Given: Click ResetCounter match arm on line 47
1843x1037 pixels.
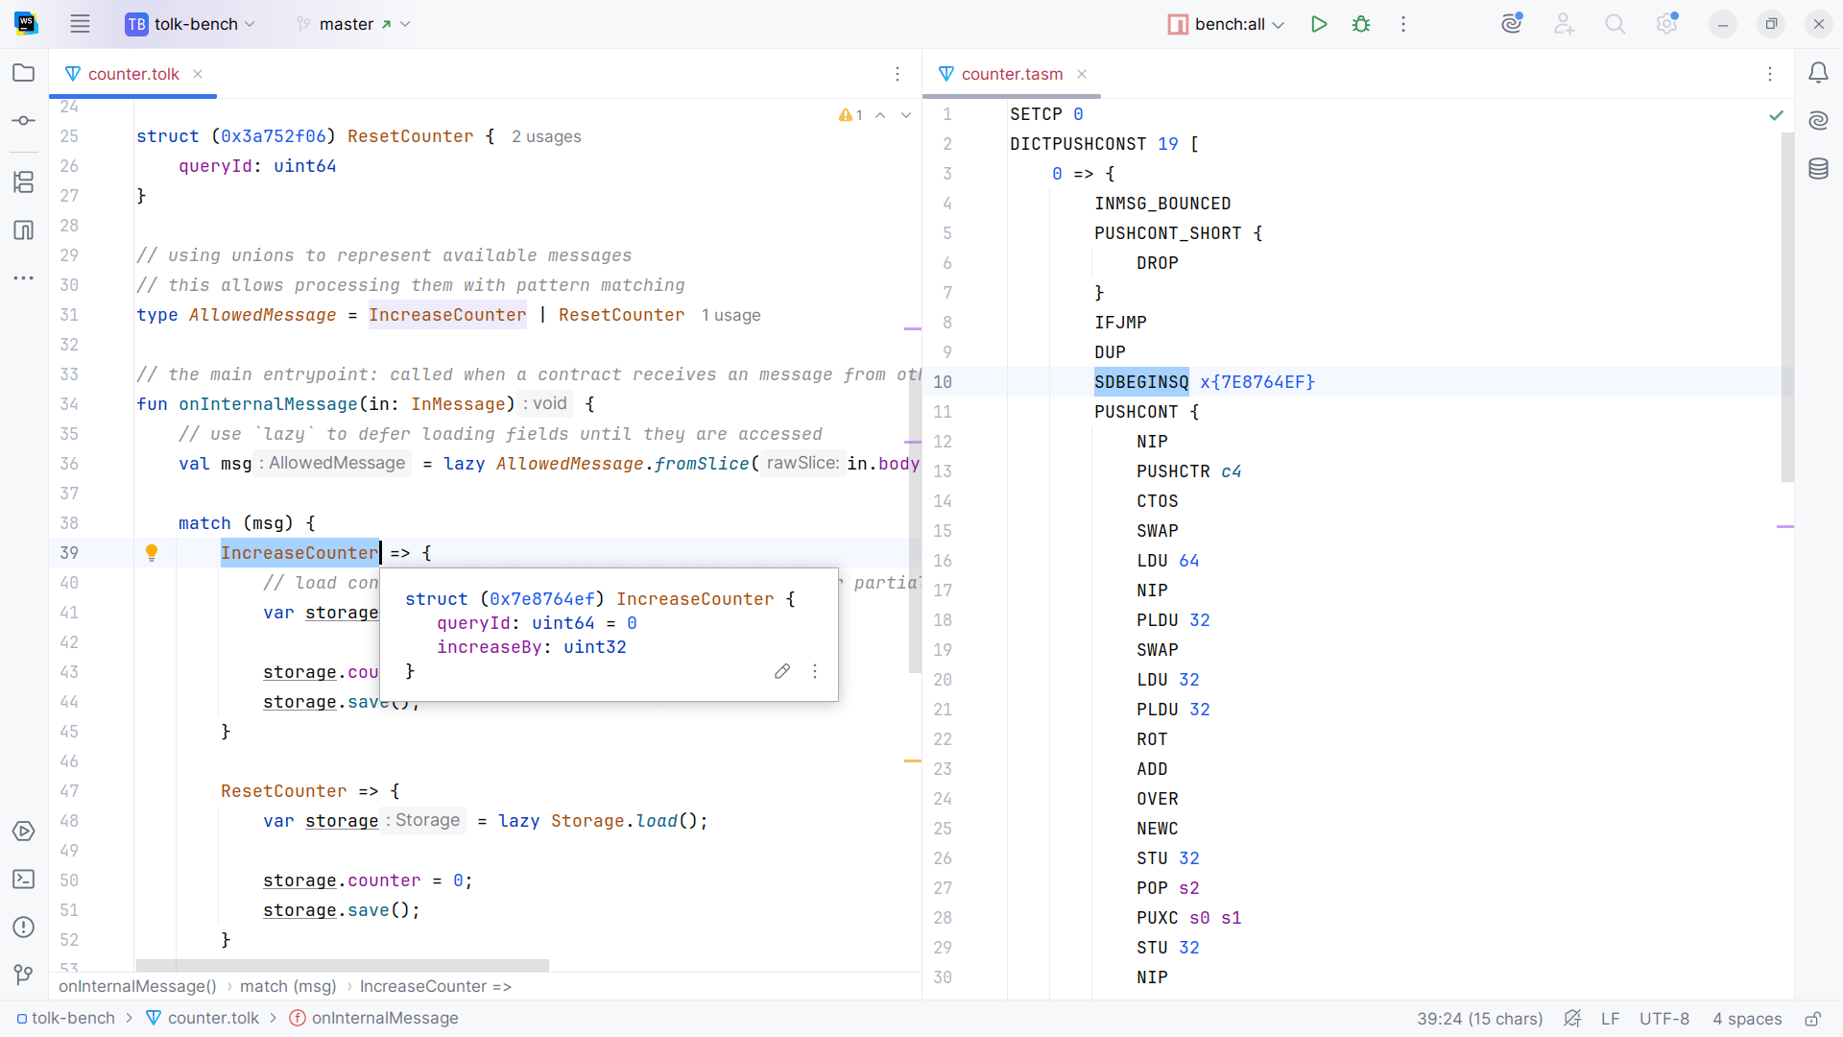Looking at the screenshot, I should click(x=283, y=791).
